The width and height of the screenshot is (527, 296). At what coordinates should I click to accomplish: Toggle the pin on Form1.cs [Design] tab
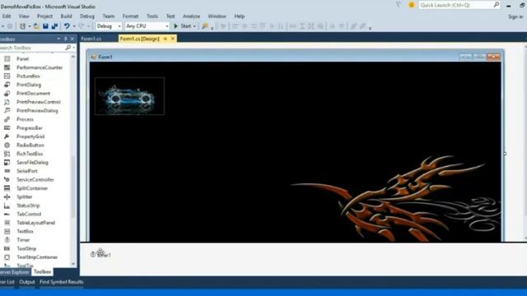click(x=165, y=39)
